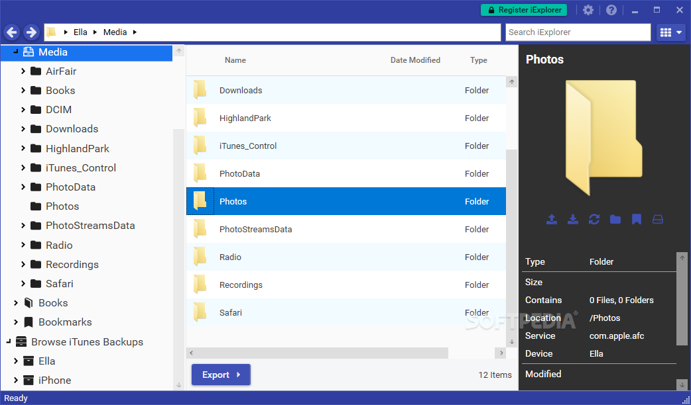Open the arrow after Media in the breadcrumb

click(135, 32)
